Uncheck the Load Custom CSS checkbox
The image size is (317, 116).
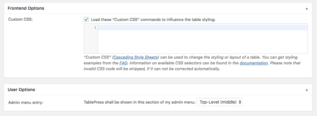(x=86, y=20)
